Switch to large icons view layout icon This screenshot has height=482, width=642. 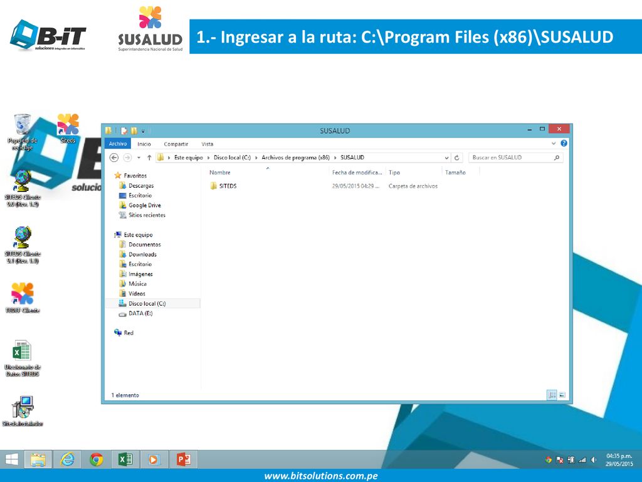click(562, 395)
